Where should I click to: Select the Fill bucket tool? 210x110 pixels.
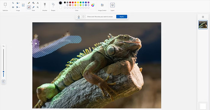tap(33, 3)
